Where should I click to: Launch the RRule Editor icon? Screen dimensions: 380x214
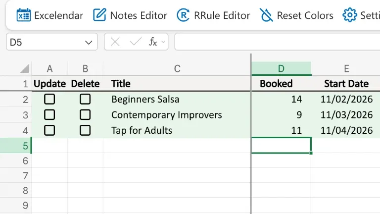click(183, 15)
